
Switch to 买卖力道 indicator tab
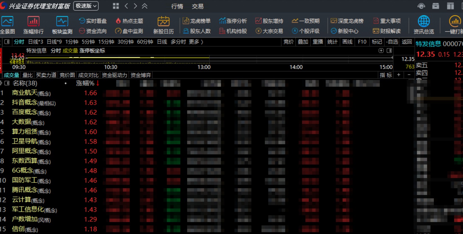coord(46,75)
